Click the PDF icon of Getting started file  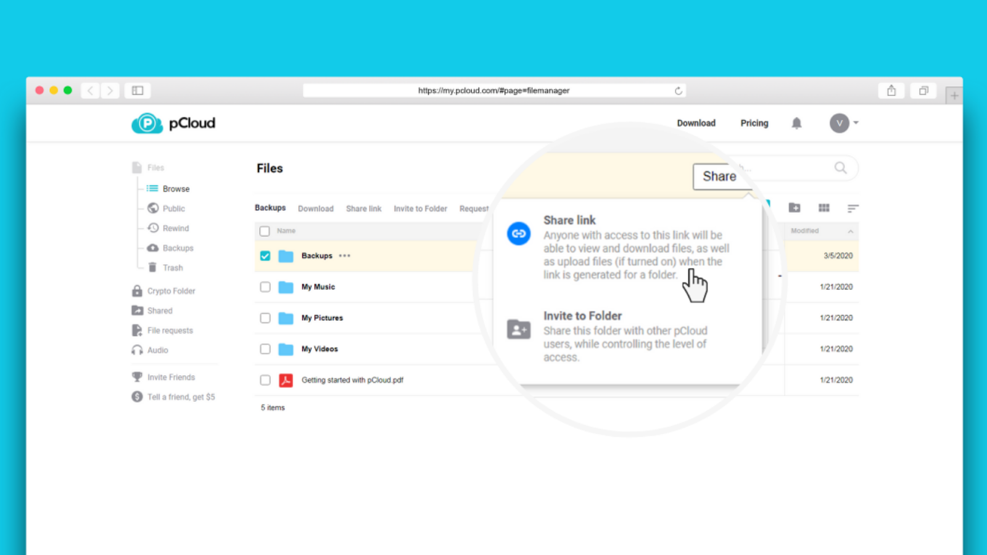(286, 380)
